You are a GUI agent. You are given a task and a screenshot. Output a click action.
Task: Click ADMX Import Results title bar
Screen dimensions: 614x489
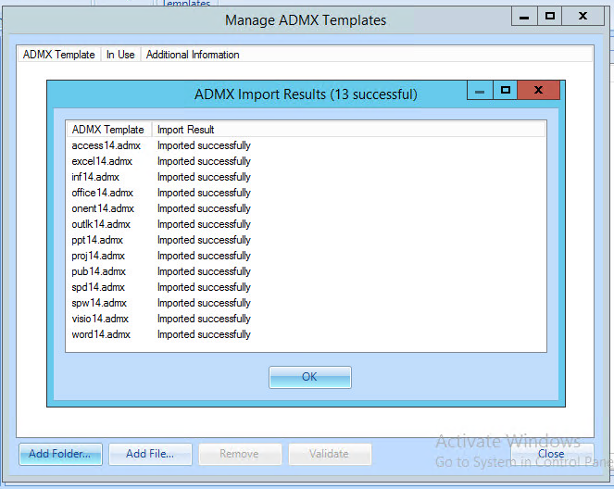(306, 94)
